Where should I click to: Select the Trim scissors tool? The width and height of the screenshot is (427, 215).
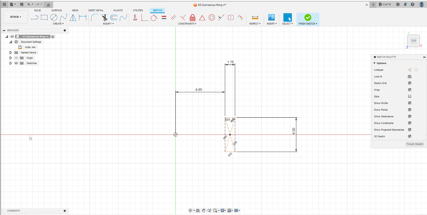click(104, 18)
